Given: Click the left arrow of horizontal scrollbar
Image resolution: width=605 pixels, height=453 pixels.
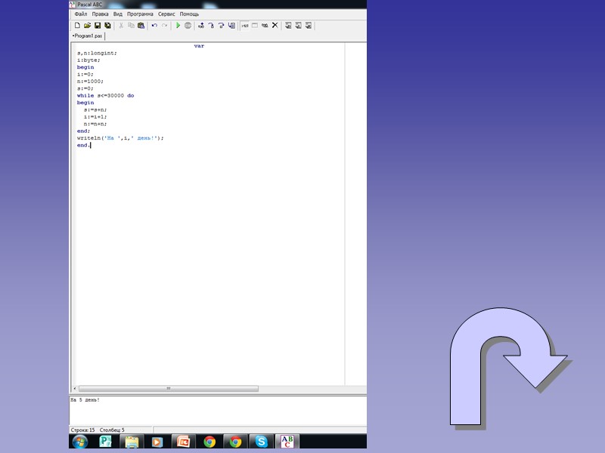Looking at the screenshot, I should click(75, 389).
